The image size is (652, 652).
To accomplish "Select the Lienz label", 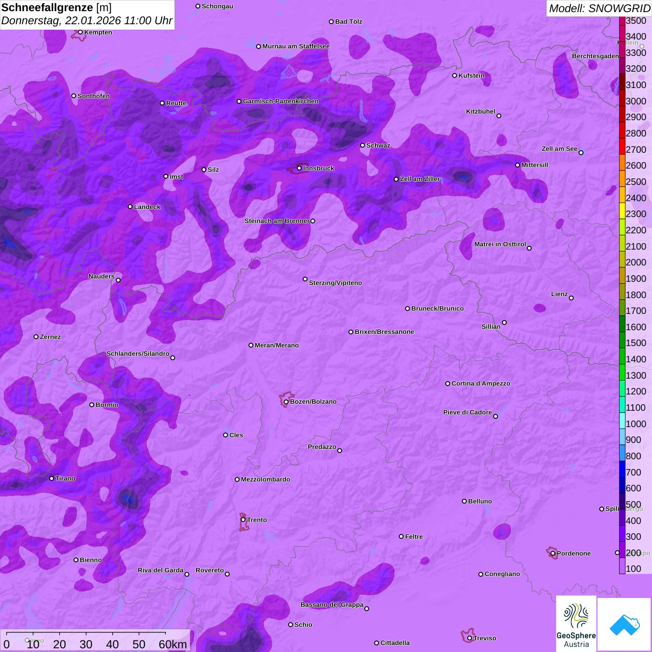I will pyautogui.click(x=559, y=294).
